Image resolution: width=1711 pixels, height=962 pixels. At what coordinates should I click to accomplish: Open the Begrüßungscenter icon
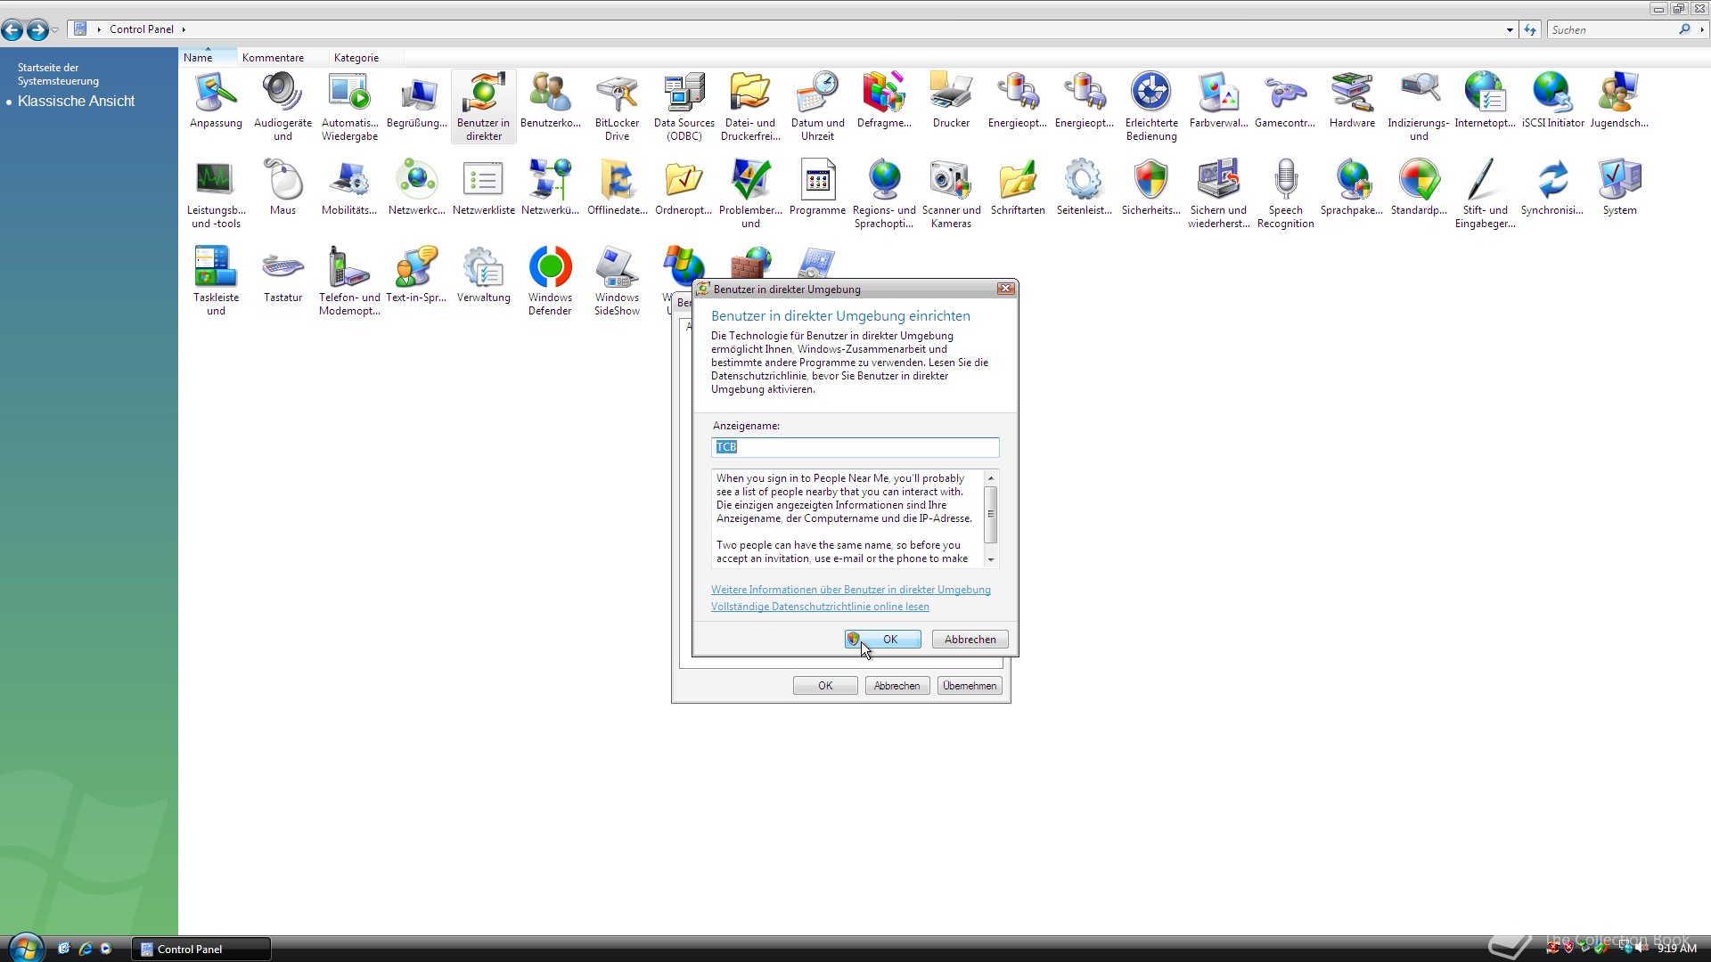[x=416, y=100]
